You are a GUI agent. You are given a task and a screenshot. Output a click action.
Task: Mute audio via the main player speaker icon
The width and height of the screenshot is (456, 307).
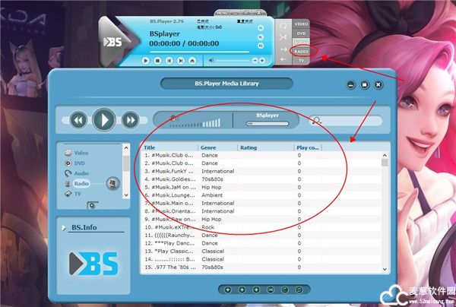click(211, 61)
